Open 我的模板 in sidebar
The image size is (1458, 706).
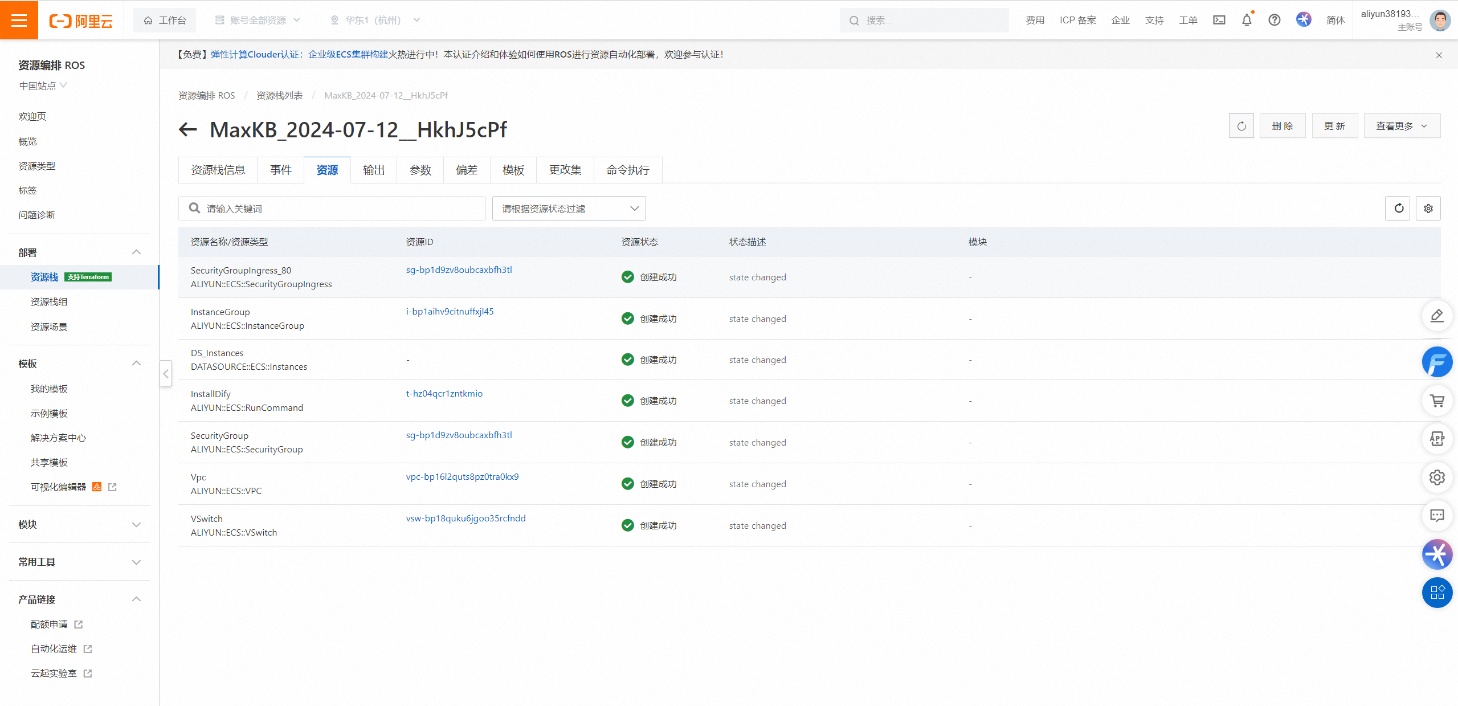click(49, 389)
